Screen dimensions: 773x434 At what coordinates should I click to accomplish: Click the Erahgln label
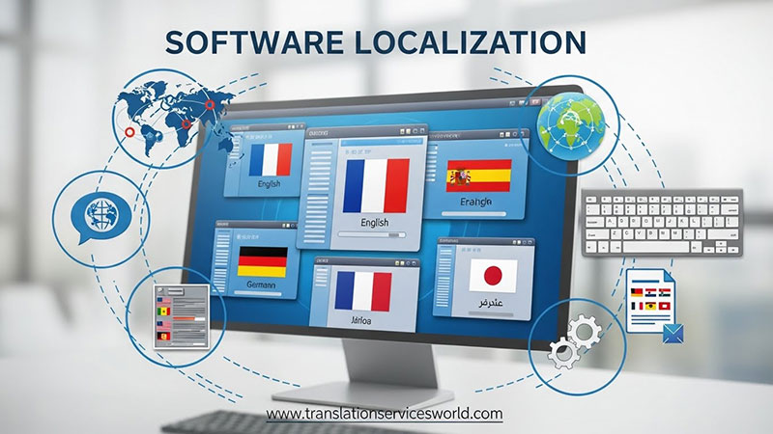click(475, 202)
